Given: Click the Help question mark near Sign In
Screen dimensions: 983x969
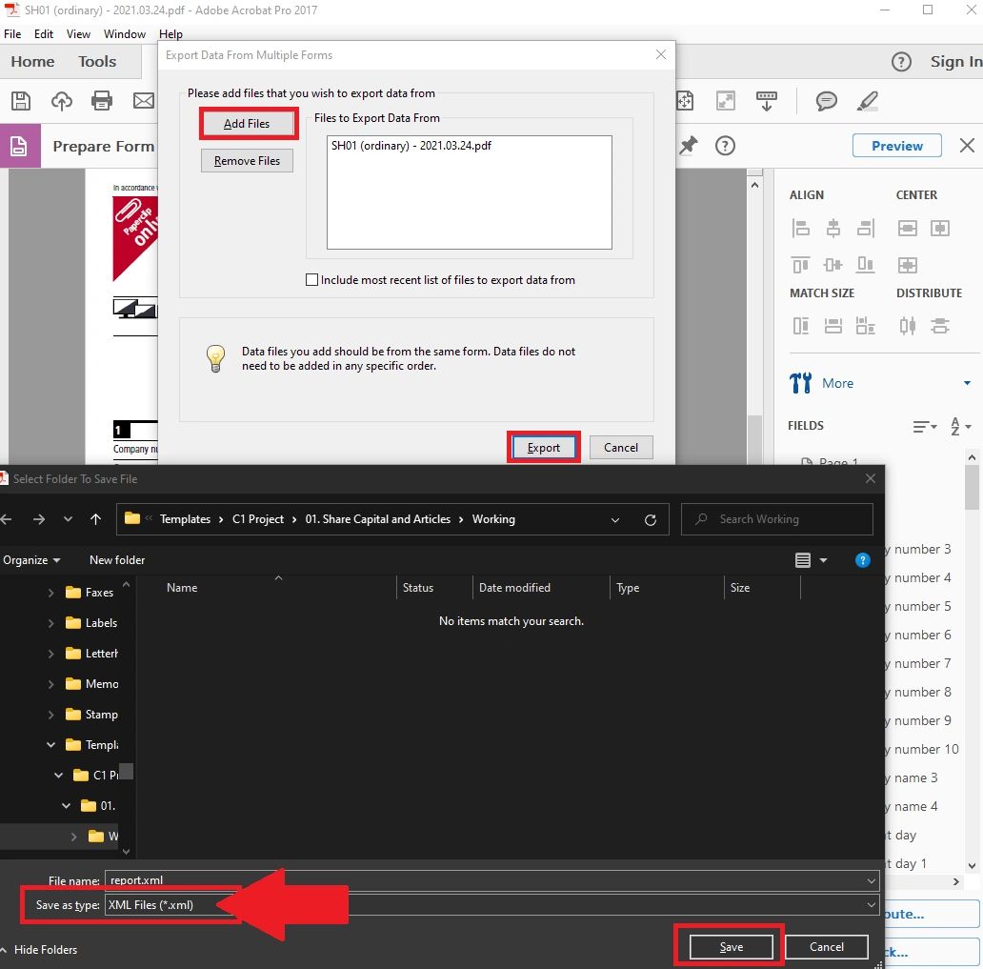Looking at the screenshot, I should point(901,62).
